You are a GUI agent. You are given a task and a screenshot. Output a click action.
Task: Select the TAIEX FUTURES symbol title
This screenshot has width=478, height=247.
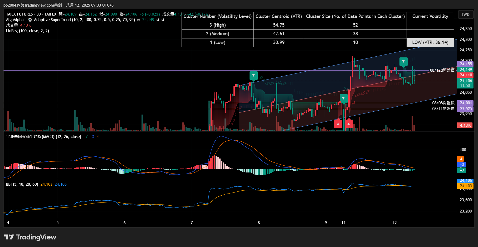(19, 14)
